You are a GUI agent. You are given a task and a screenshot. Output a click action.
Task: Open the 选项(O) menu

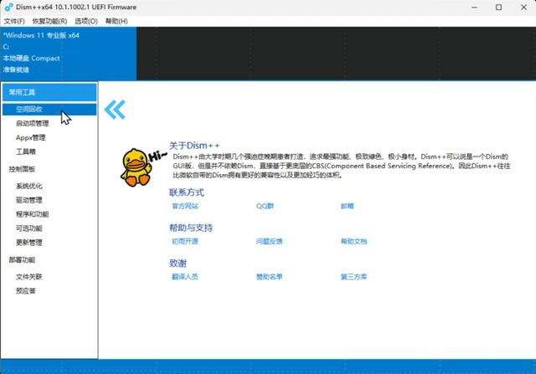(86, 21)
